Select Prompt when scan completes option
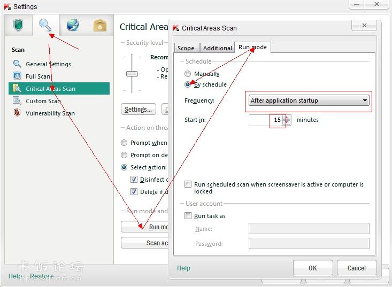392x287 pixels. [124, 143]
